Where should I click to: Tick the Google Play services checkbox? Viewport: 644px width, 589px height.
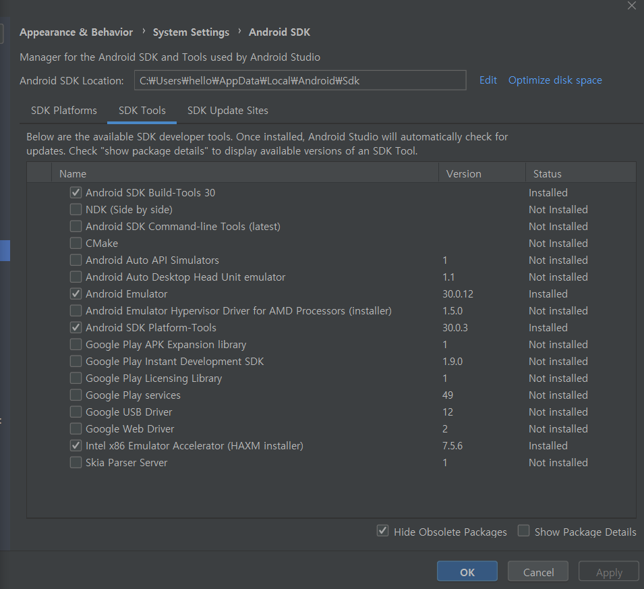[76, 395]
